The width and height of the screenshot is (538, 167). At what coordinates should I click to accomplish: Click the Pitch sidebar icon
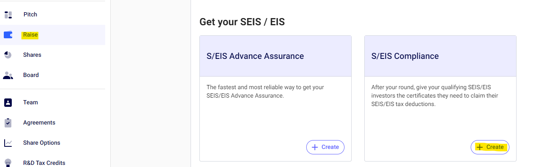coord(8,15)
